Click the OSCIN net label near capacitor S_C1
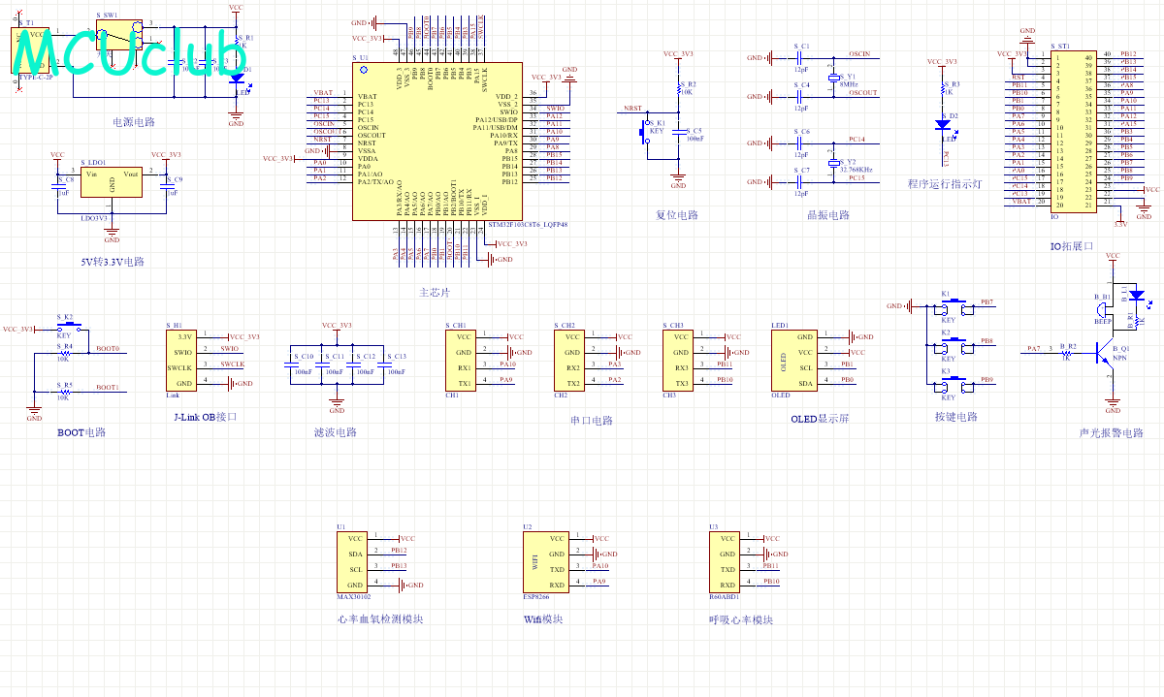Viewport: 1164px width, 697px height. coord(858,54)
